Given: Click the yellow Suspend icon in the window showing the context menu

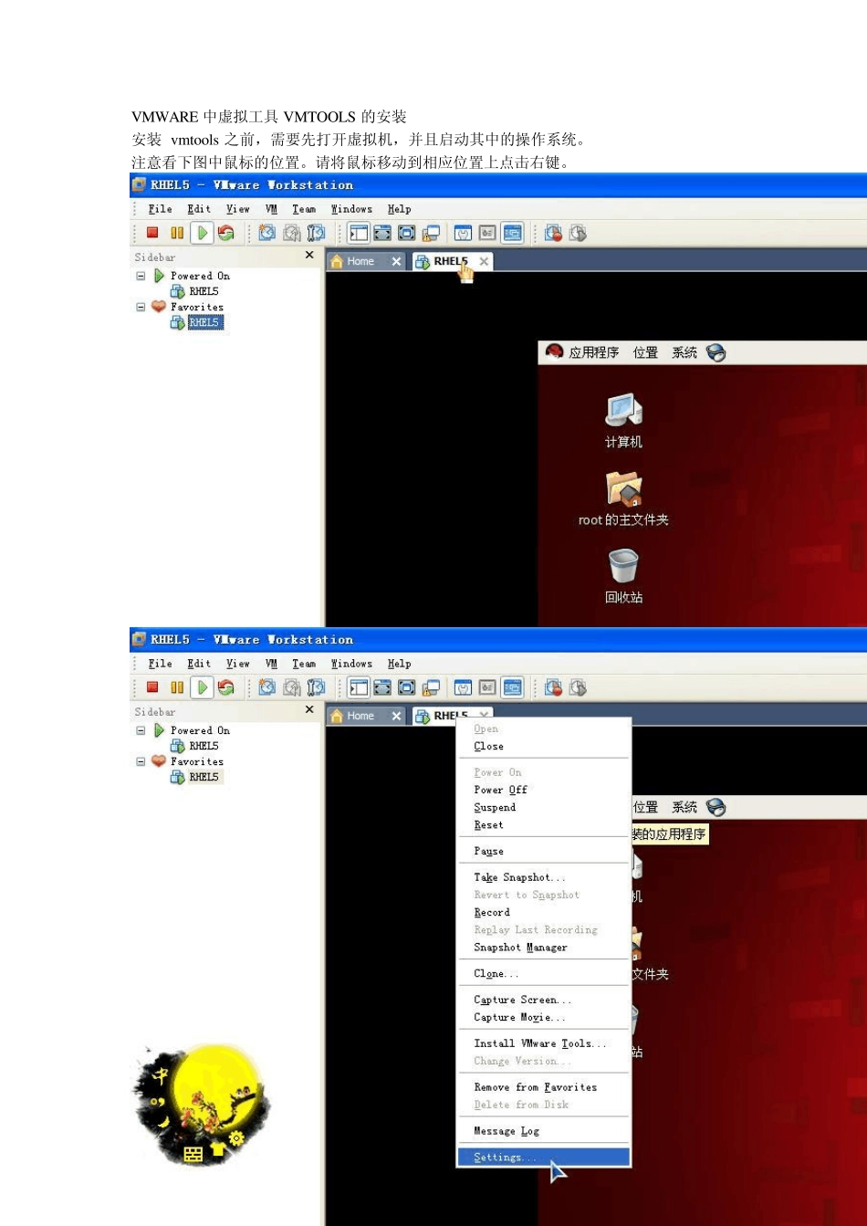Looking at the screenshot, I should [177, 687].
